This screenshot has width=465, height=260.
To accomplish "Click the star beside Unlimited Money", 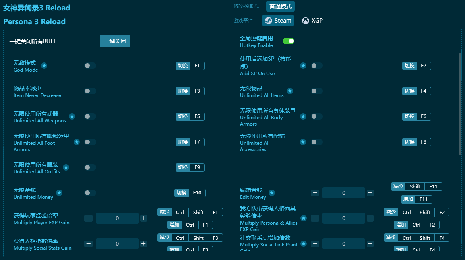I will tap(59, 193).
